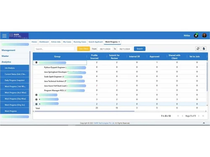Image resolution: width=210 pixels, height=157 pixels.
Task: Switch to the My Cases tab
Action: click(x=67, y=42)
